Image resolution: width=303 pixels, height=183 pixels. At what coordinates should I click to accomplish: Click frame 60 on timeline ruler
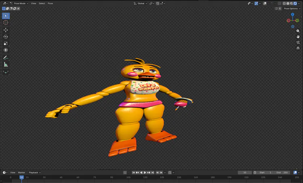pos(78,177)
